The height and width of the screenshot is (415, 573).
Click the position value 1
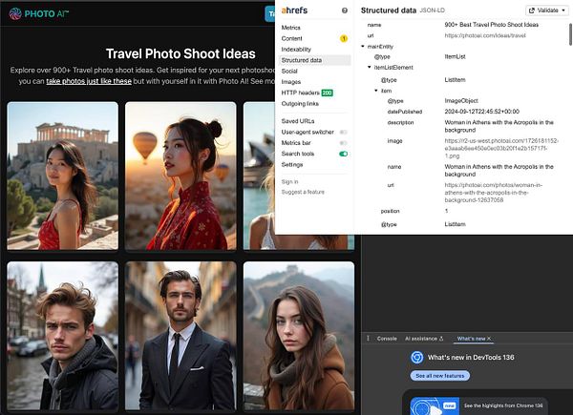click(446, 211)
